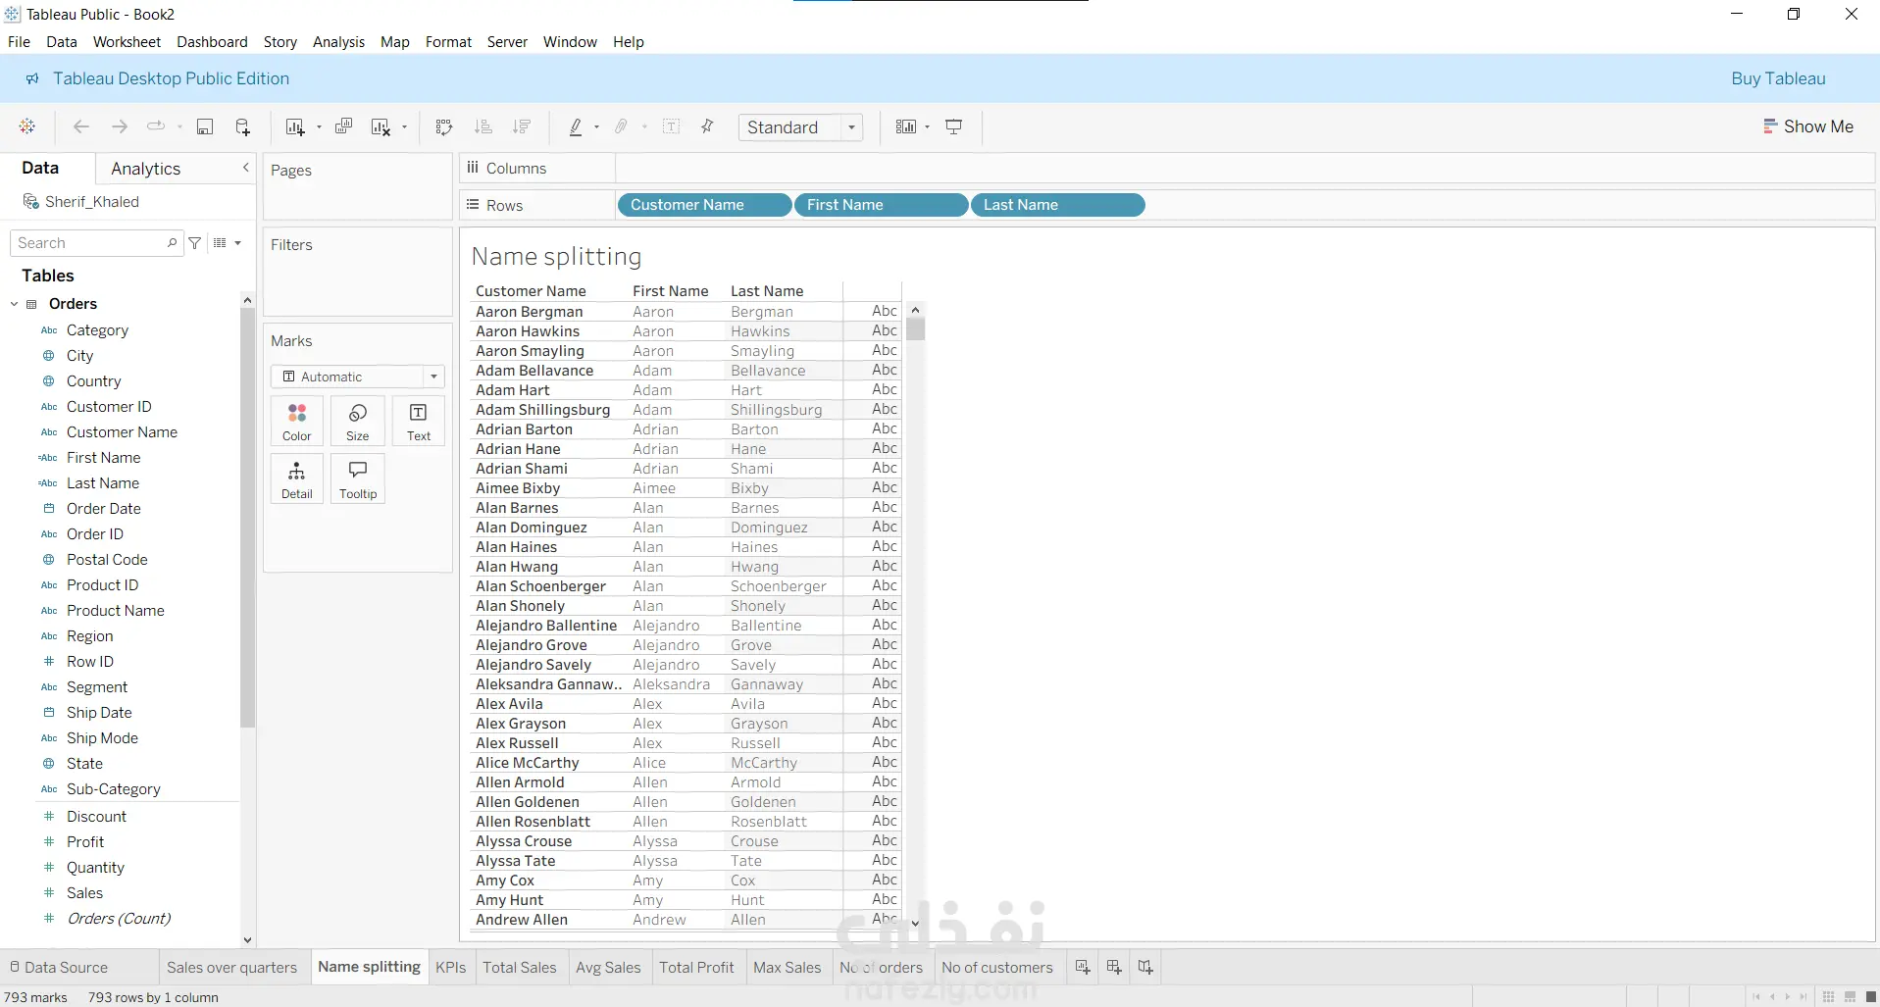
Task: Click the Undo back arrow
Action: click(81, 126)
